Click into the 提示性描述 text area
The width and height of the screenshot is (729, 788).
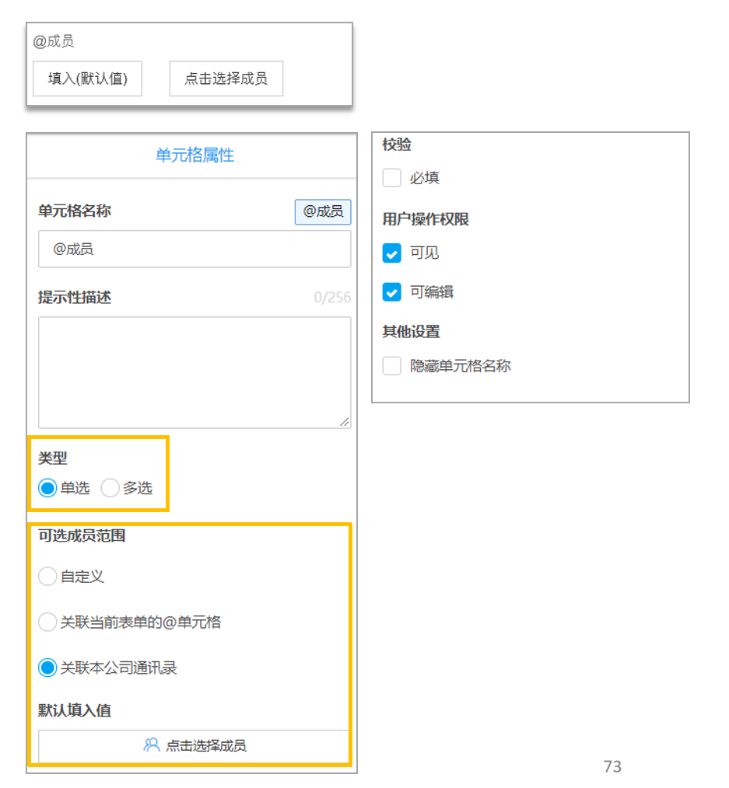point(195,372)
